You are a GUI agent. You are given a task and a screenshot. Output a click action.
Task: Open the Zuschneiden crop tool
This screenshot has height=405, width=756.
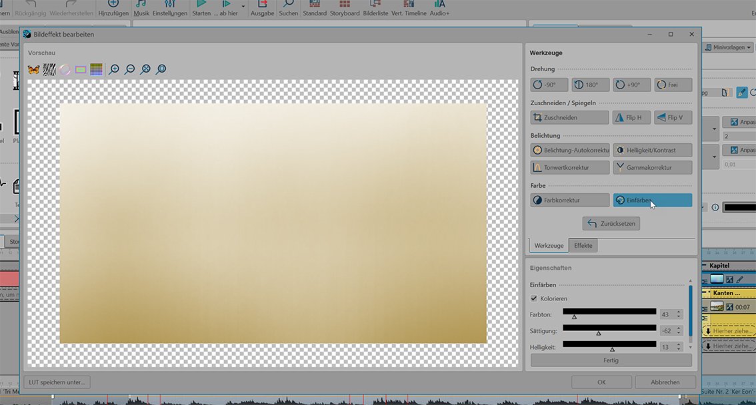(x=569, y=117)
